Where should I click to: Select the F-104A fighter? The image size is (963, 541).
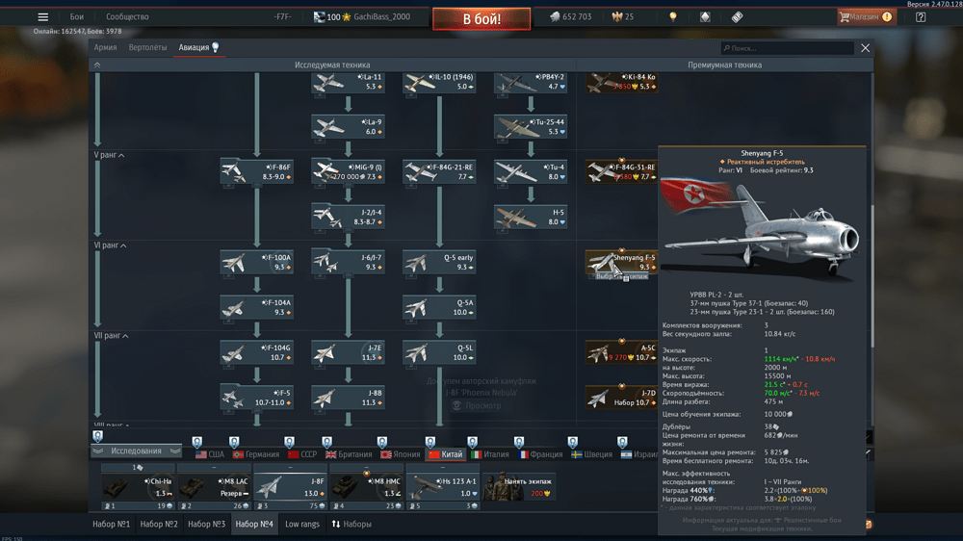coord(257,307)
